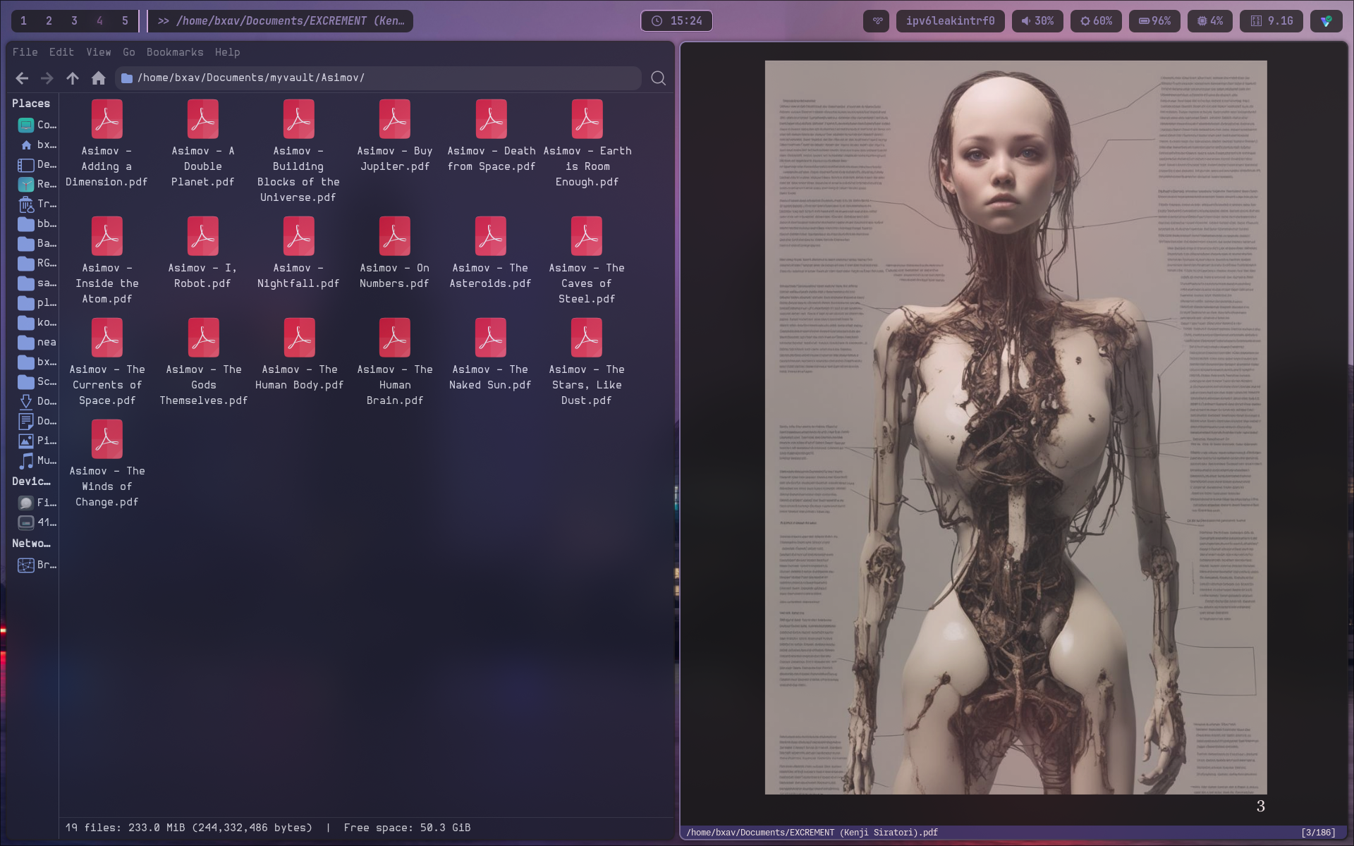Click the forward navigation arrow
The width and height of the screenshot is (1354, 846).
(47, 78)
